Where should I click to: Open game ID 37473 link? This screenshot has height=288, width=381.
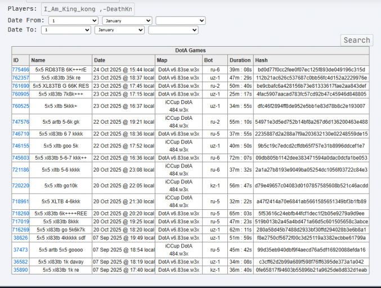(20, 250)
